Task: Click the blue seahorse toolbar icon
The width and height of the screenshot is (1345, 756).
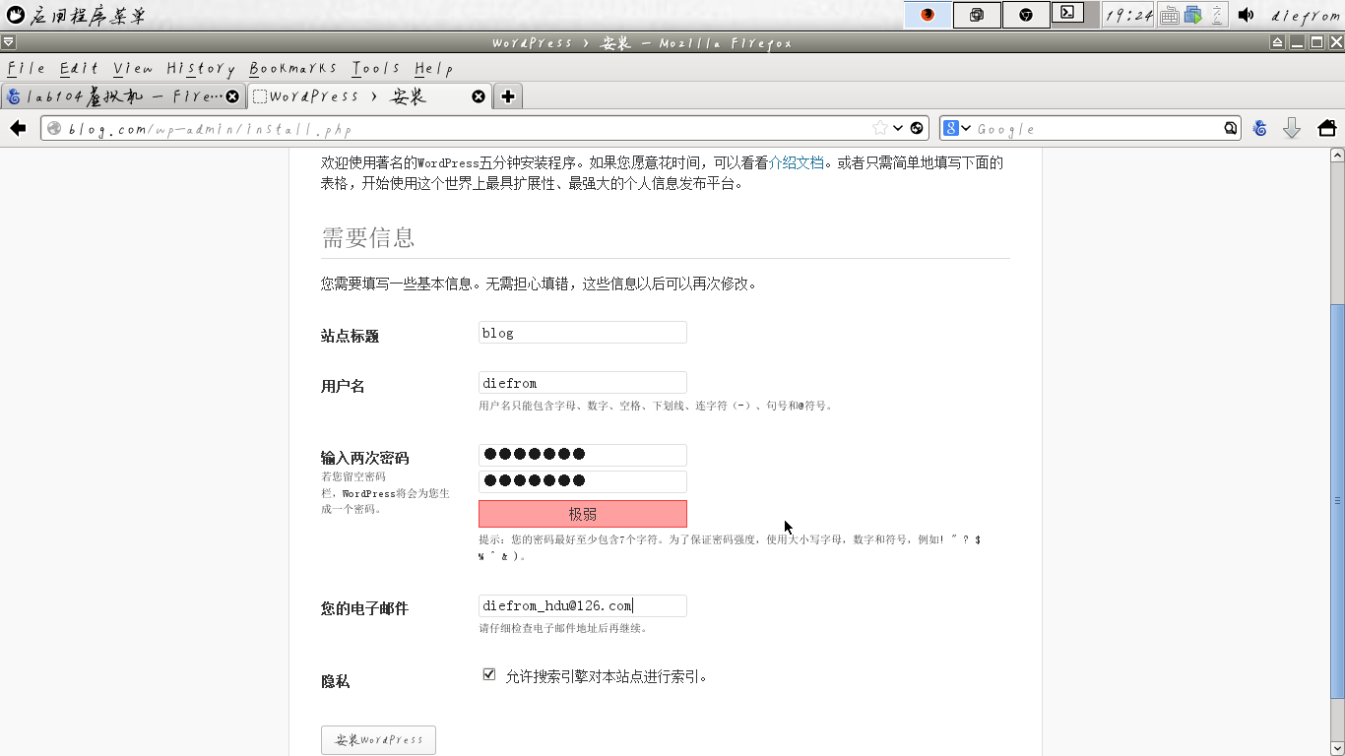Action: (1259, 128)
